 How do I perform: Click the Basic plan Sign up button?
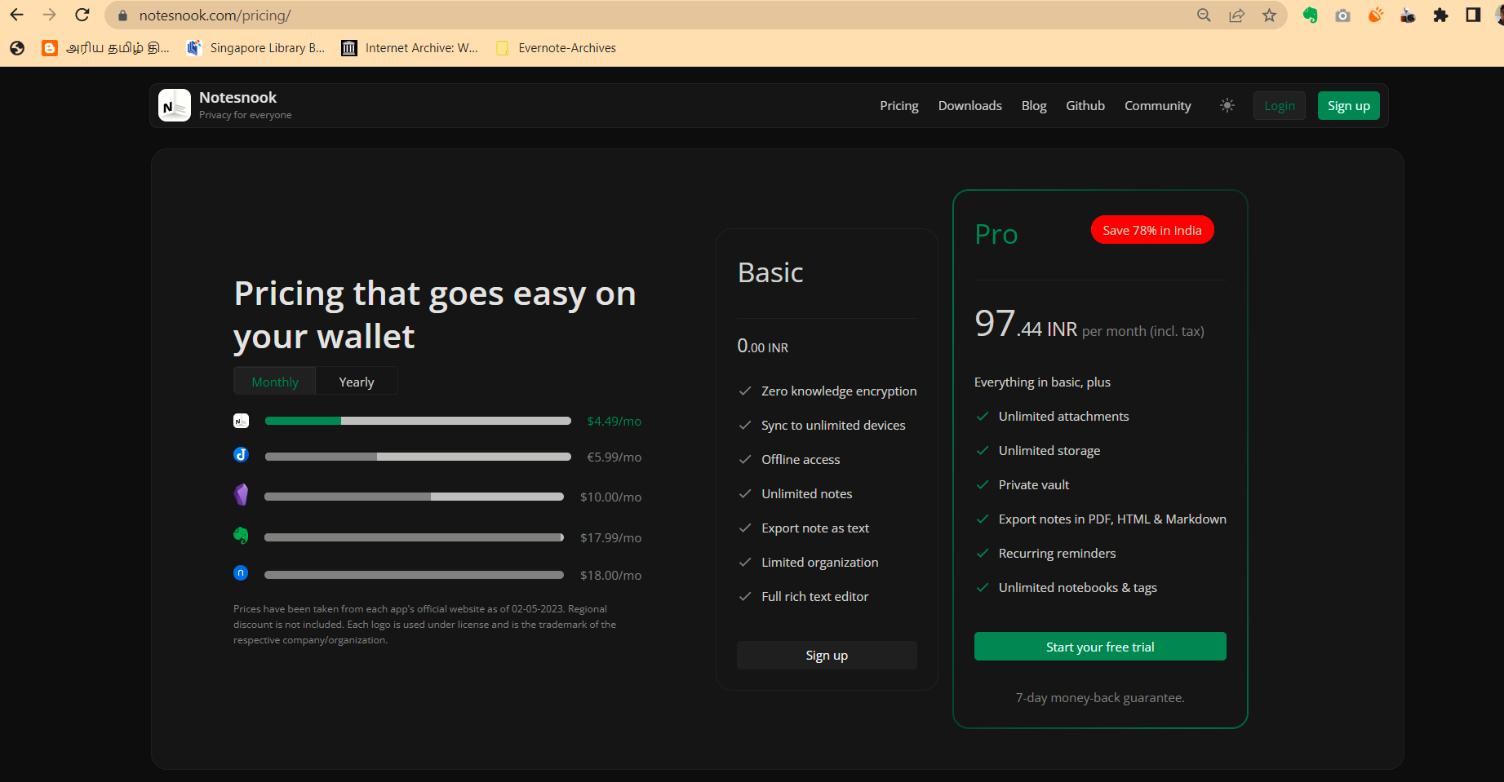pyautogui.click(x=827, y=656)
